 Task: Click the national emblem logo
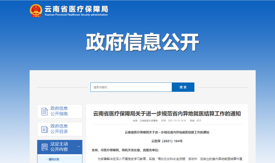coord(36,11)
